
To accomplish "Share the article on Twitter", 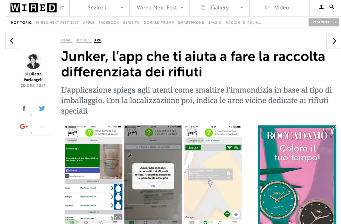I will click(42, 108).
